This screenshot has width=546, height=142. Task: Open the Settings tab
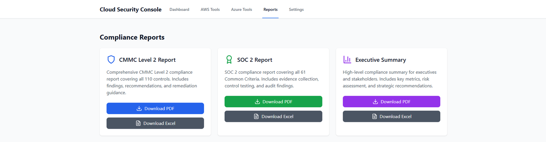(x=296, y=10)
